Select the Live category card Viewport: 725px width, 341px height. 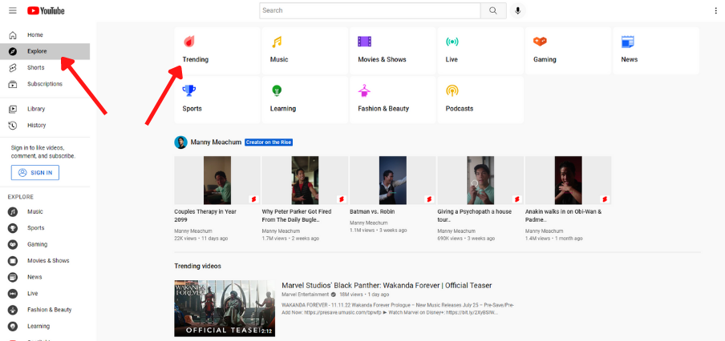(480, 50)
